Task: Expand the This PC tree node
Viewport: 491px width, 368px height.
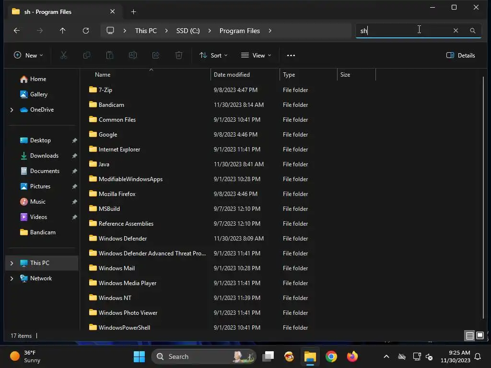Action: [x=12, y=263]
